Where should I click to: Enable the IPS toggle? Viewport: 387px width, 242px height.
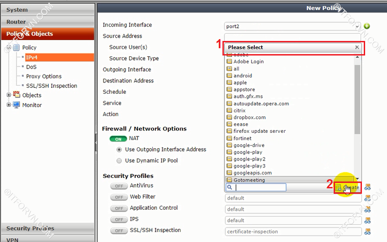(119, 219)
